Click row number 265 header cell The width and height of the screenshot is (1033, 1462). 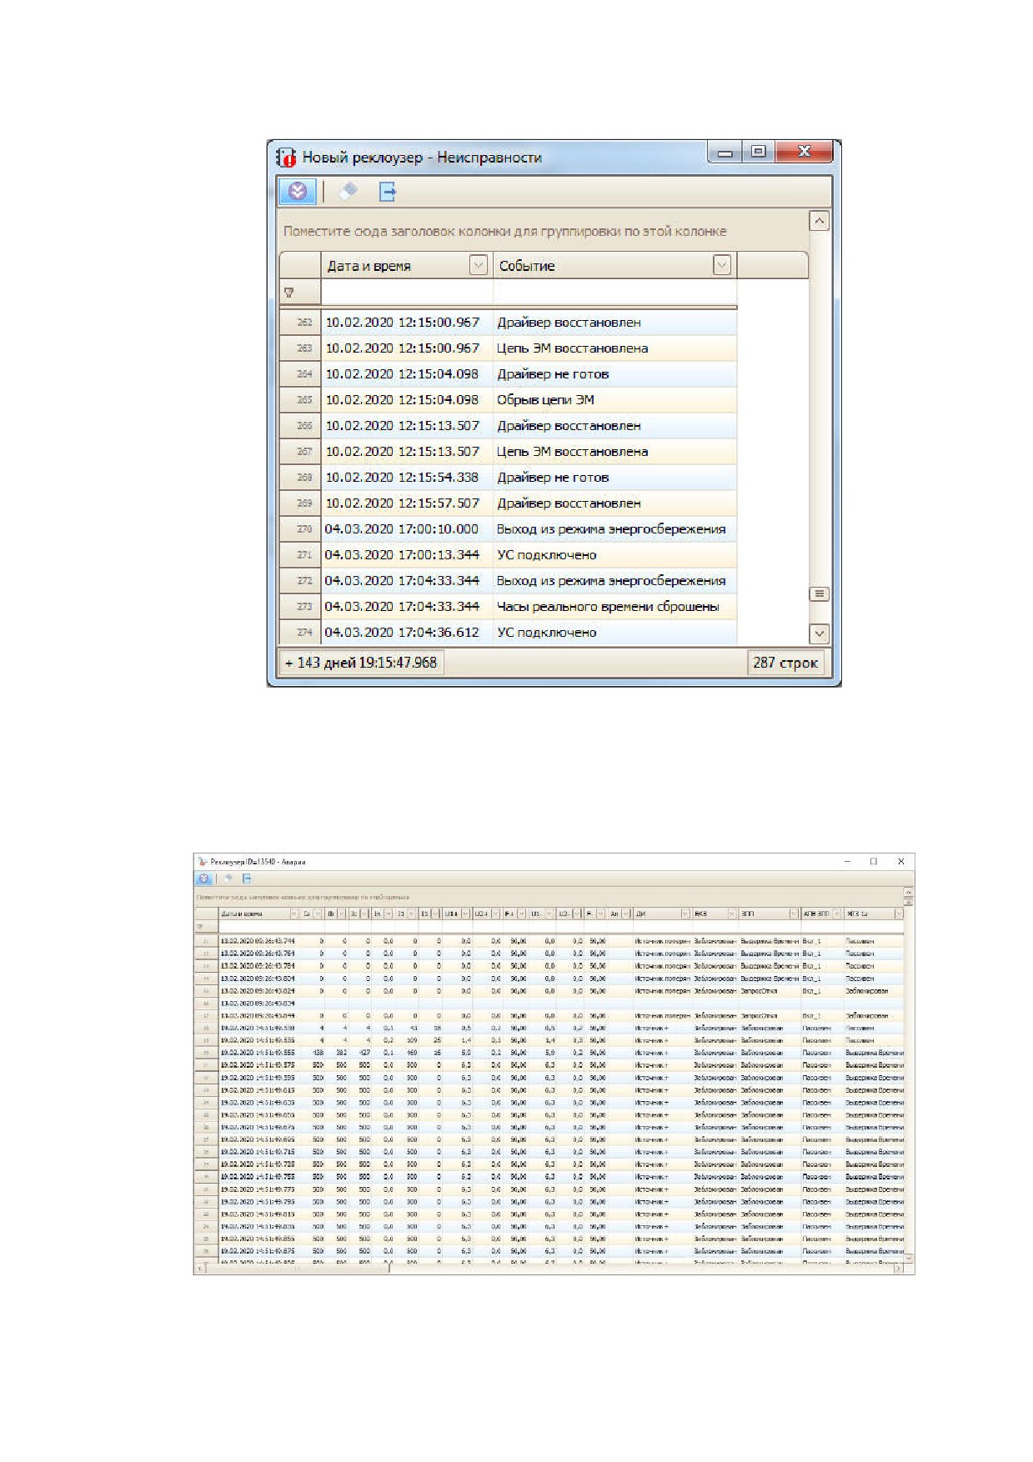pyautogui.click(x=300, y=400)
